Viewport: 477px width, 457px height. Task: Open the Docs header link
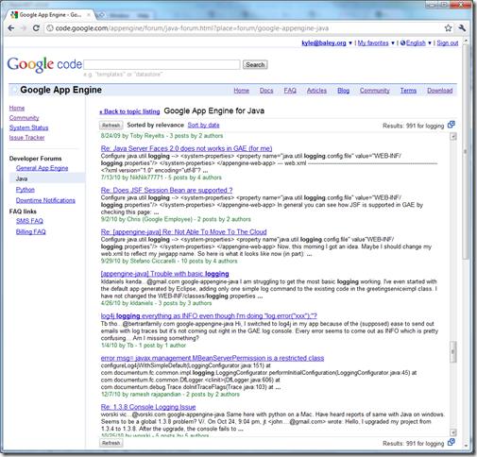click(266, 91)
